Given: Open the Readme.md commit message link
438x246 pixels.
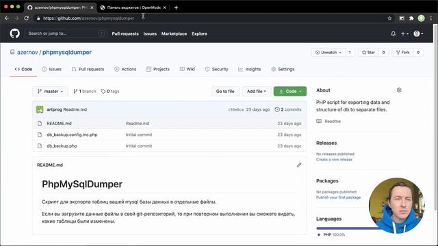Looking at the screenshot, I should click(138, 123).
